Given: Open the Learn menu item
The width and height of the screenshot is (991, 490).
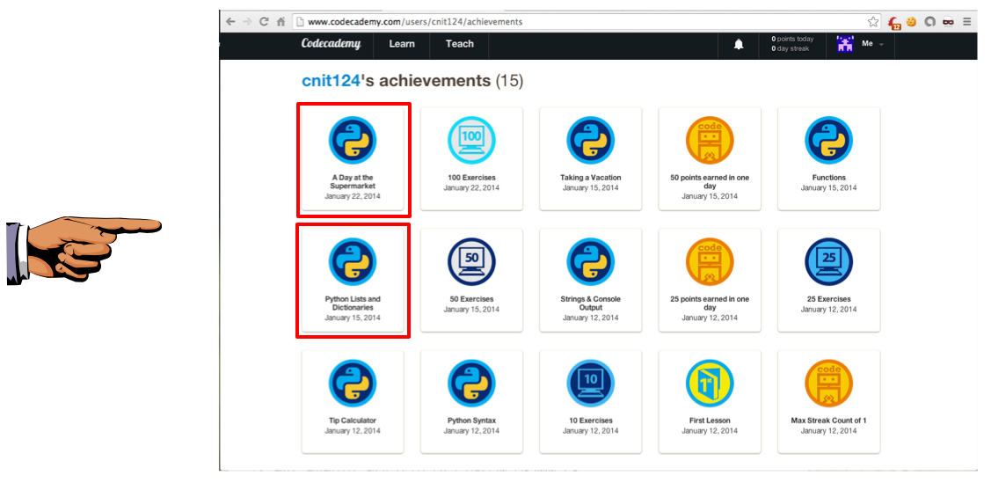Looking at the screenshot, I should [x=402, y=44].
